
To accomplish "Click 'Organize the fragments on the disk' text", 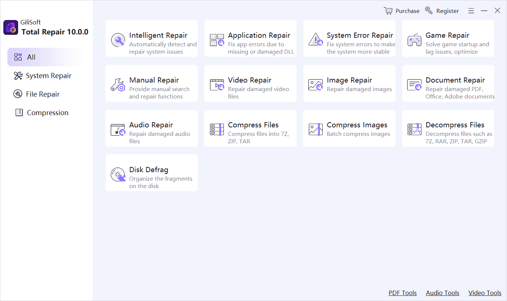I will click(161, 183).
